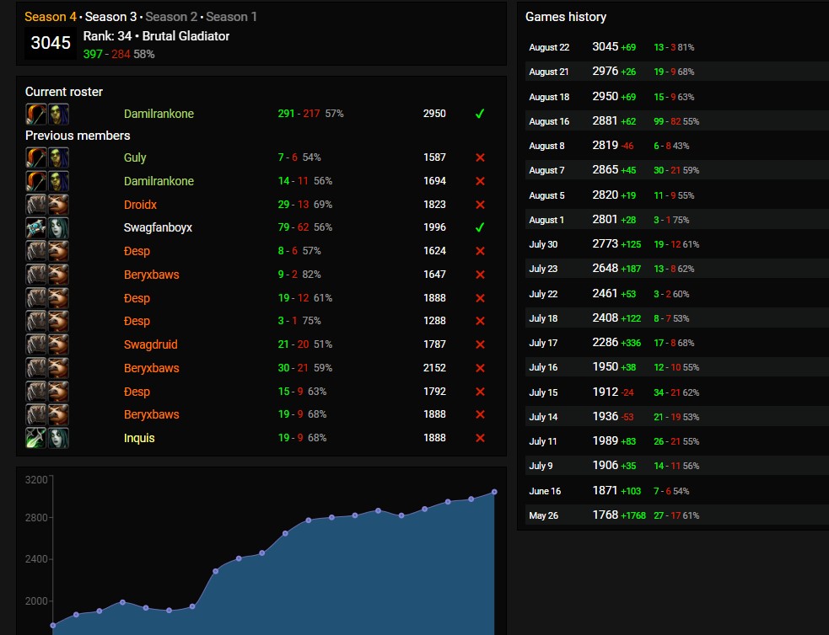Click the hunter class icon in Damilrankone's 14 - 11 row
Viewport: 829px width, 635px height.
click(36, 181)
